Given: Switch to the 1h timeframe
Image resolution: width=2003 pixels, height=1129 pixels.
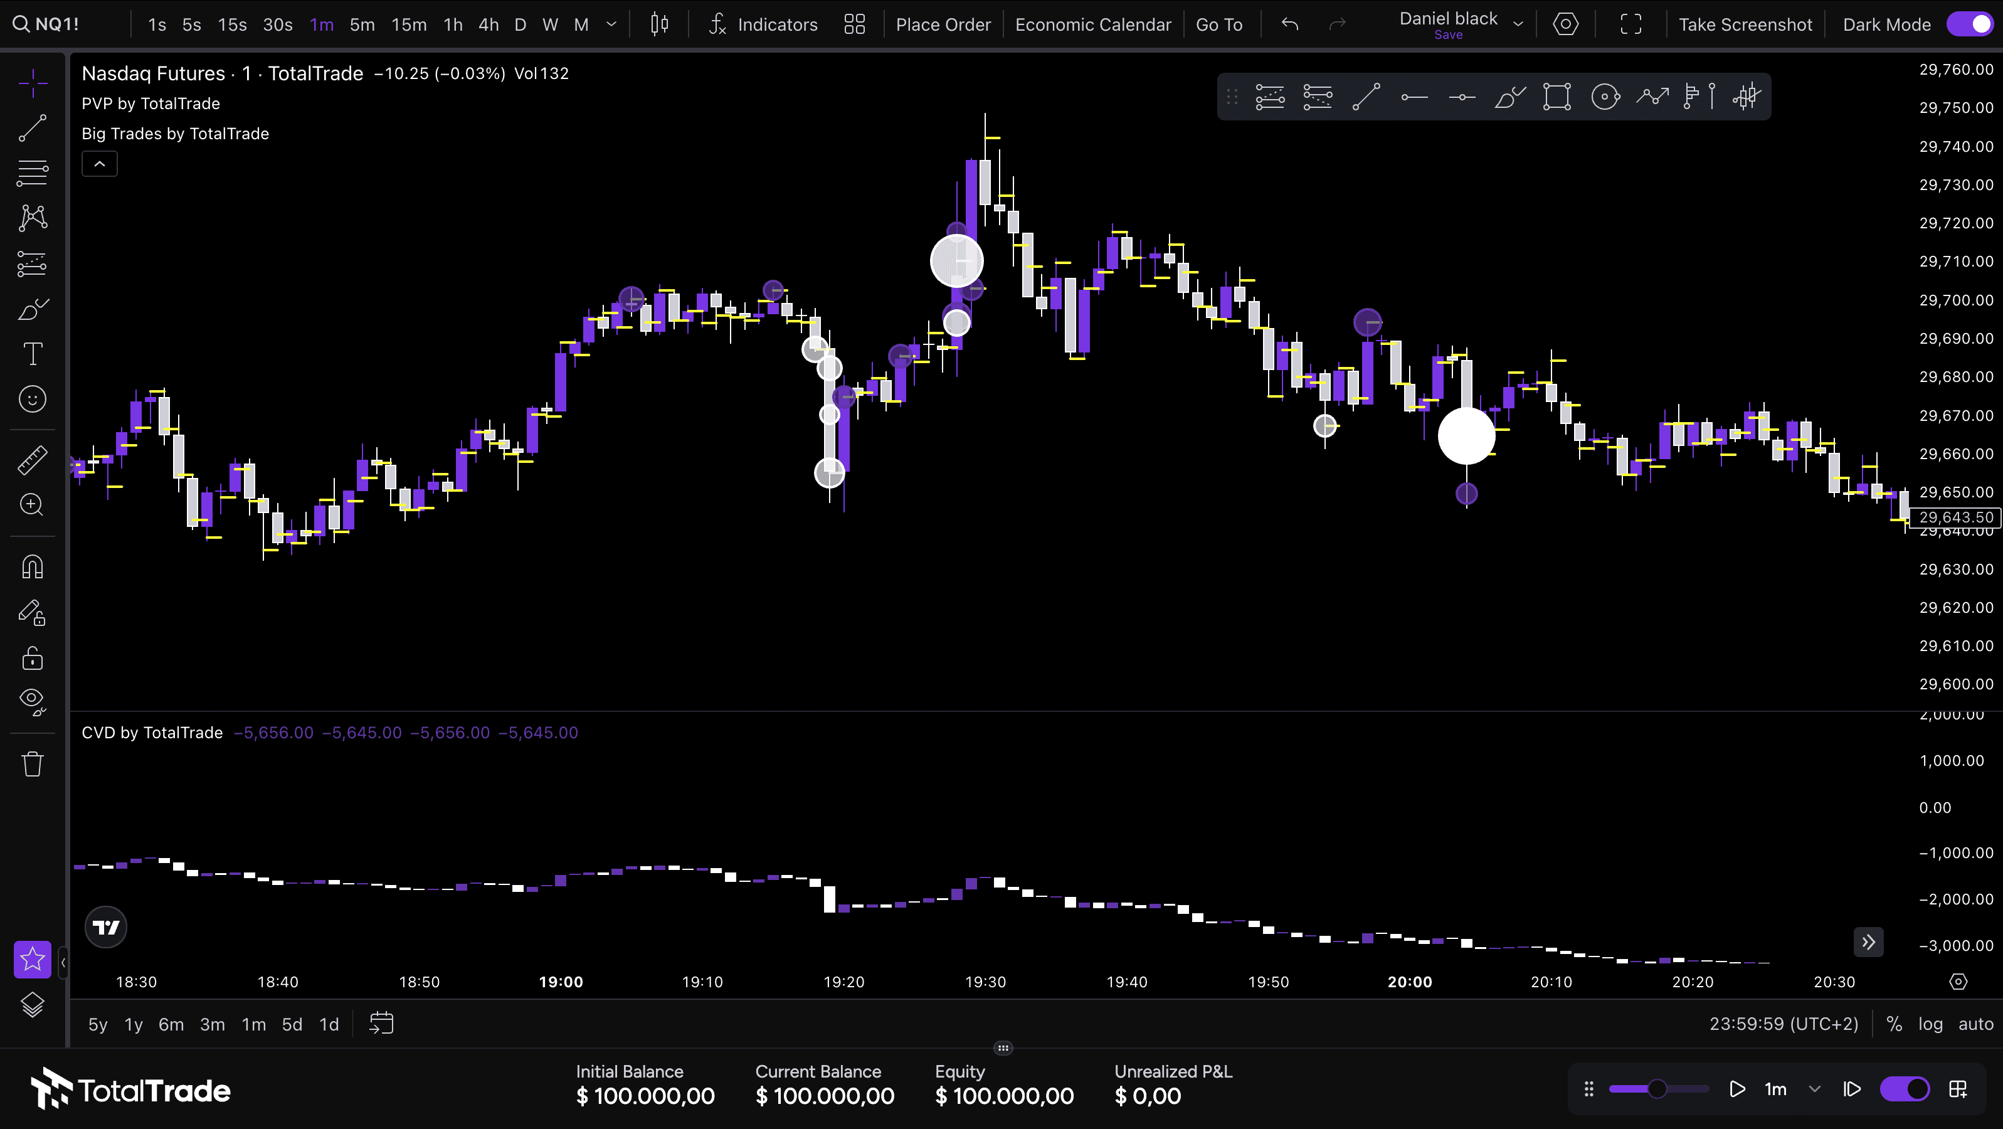Looking at the screenshot, I should [453, 25].
